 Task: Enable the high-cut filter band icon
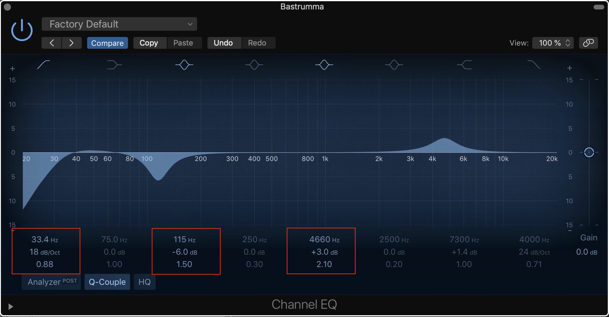[534, 65]
